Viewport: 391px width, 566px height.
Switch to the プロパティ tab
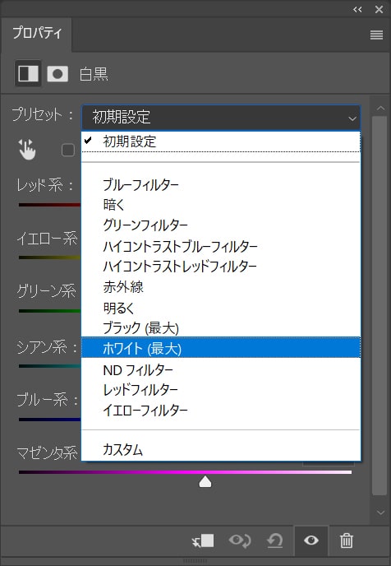tap(36, 33)
